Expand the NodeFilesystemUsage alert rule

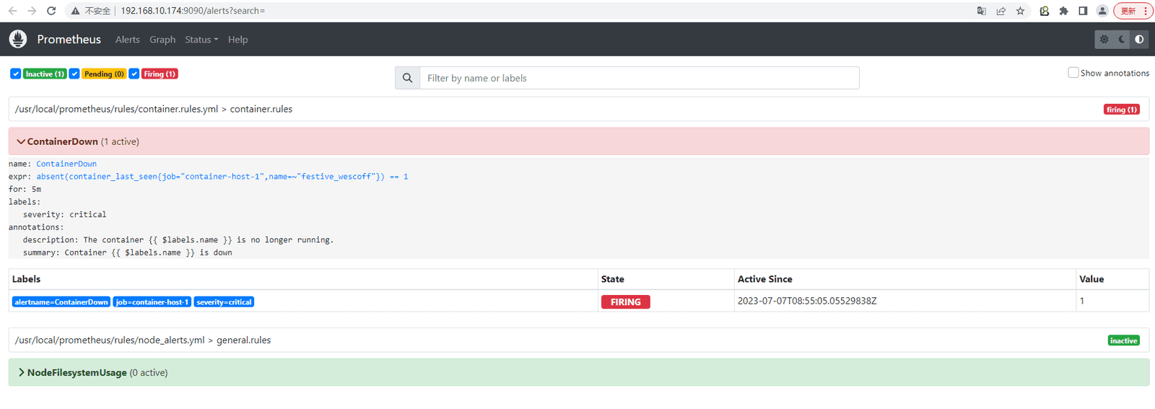578,372
